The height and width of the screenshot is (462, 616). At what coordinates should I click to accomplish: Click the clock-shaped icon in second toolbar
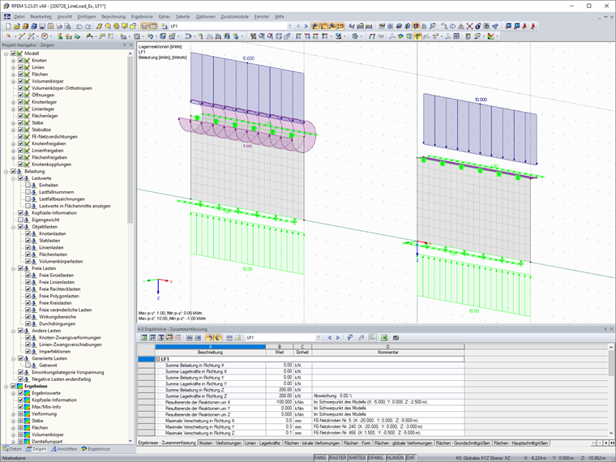coord(45,36)
